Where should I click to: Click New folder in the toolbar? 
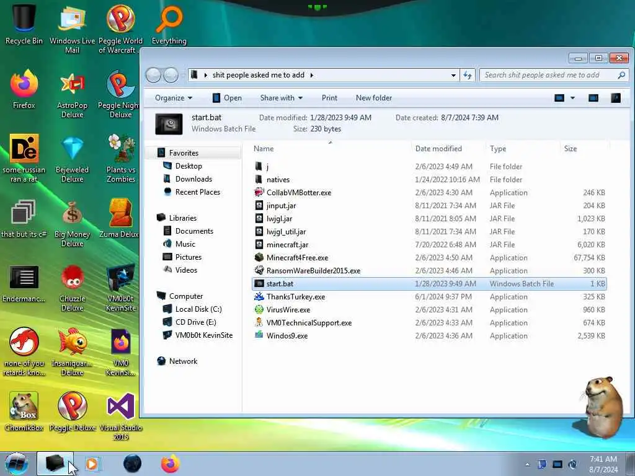(374, 98)
